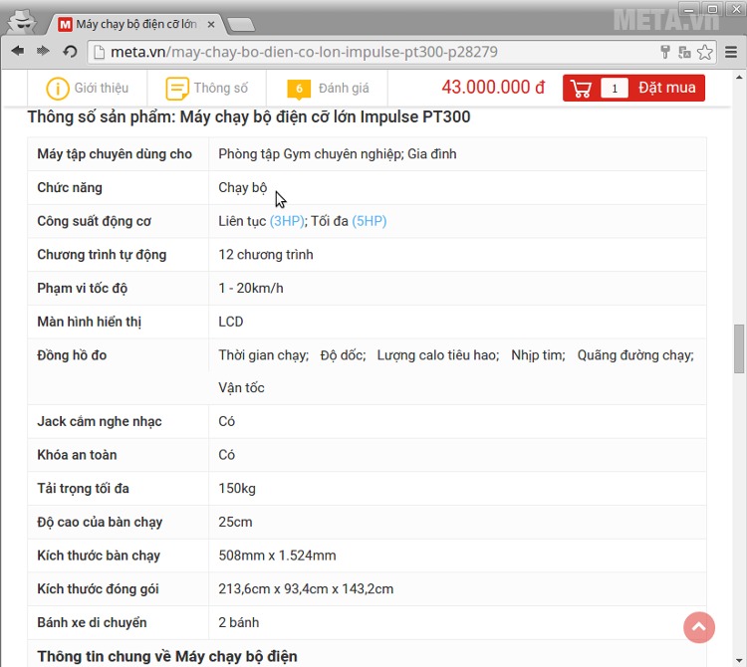The height and width of the screenshot is (667, 747).
Task: Open the Thông số section tab
Action: pos(207,88)
